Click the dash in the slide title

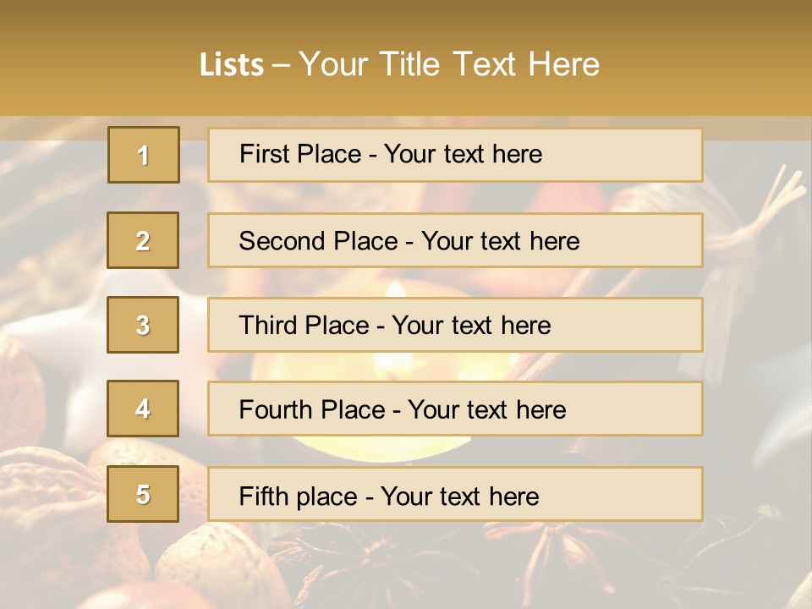point(281,64)
